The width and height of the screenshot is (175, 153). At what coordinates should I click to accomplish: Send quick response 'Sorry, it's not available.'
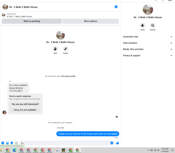[x=25, y=110]
